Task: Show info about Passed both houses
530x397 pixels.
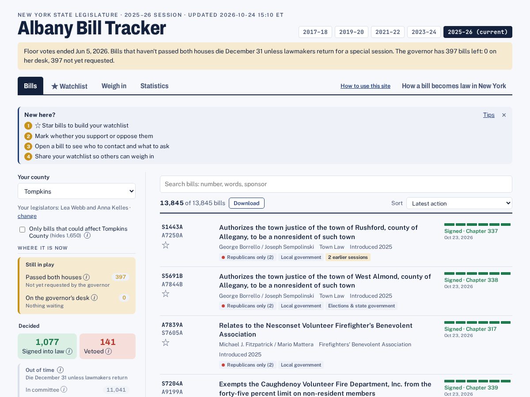Action: click(87, 277)
